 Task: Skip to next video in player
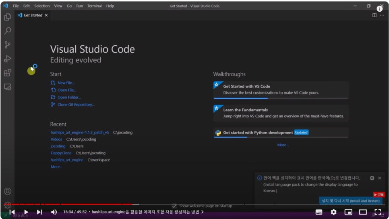(x=39, y=212)
